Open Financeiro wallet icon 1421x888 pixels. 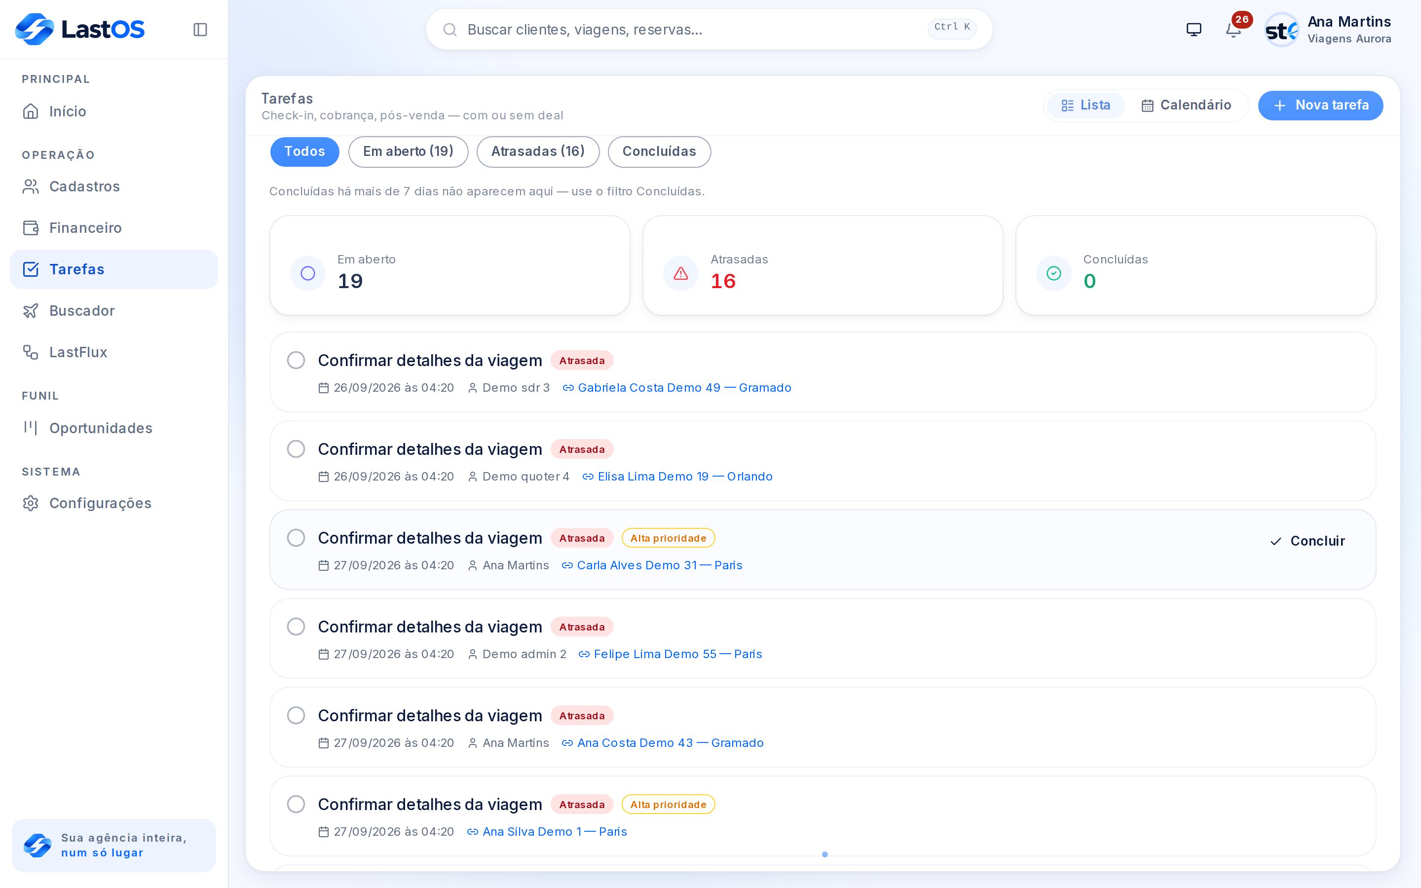tap(31, 228)
